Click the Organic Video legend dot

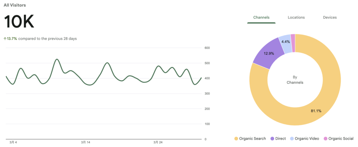(x=291, y=139)
